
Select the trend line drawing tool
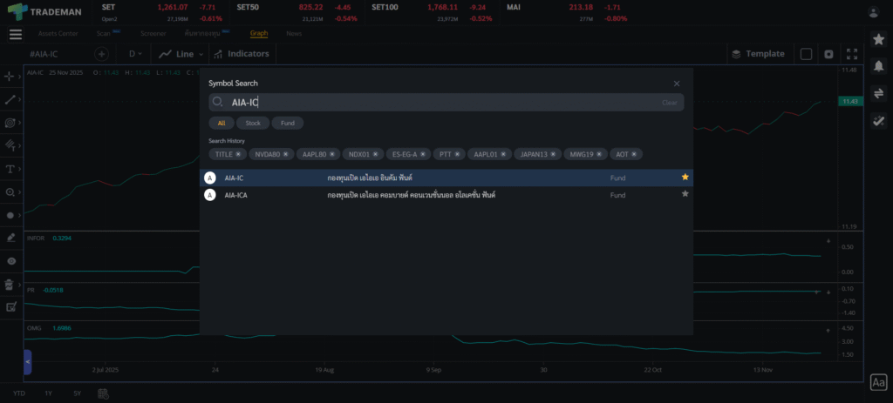click(11, 100)
